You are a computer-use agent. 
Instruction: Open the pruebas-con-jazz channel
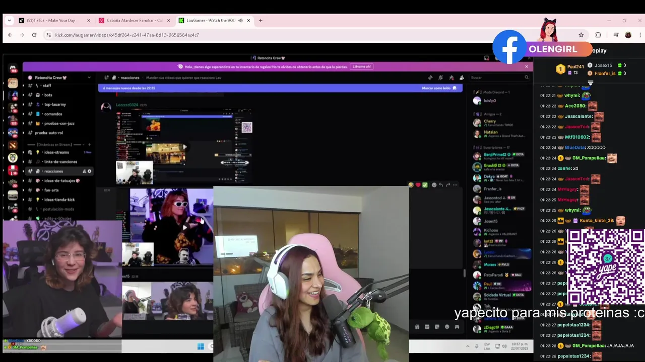(x=59, y=123)
